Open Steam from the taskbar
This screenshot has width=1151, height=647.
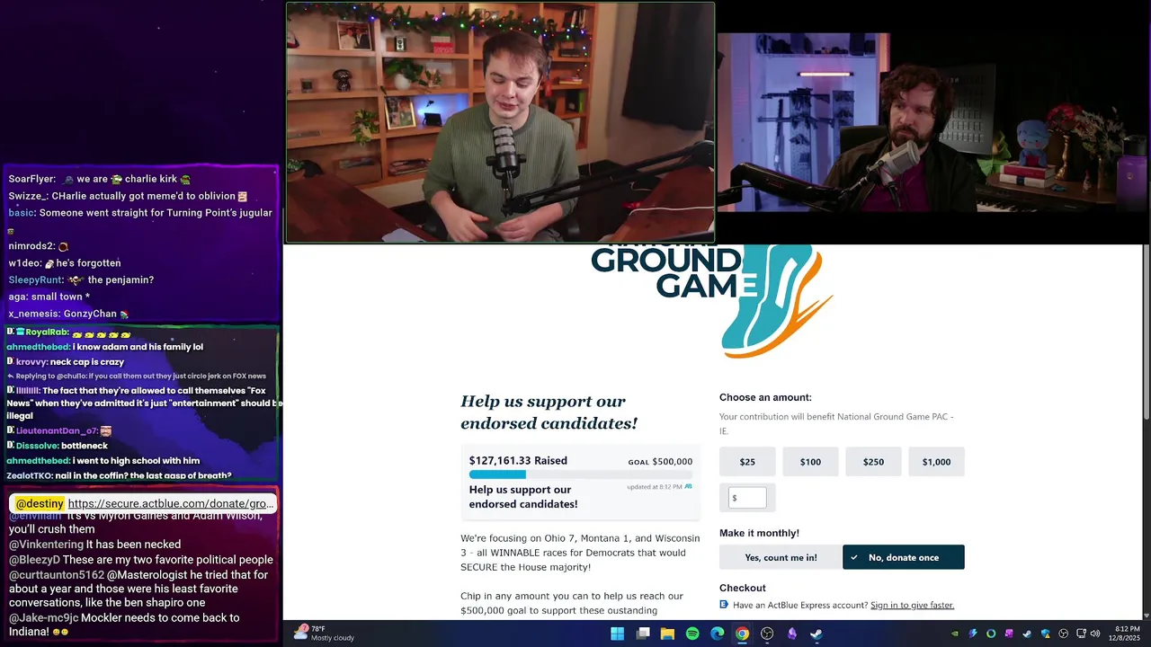tap(816, 634)
